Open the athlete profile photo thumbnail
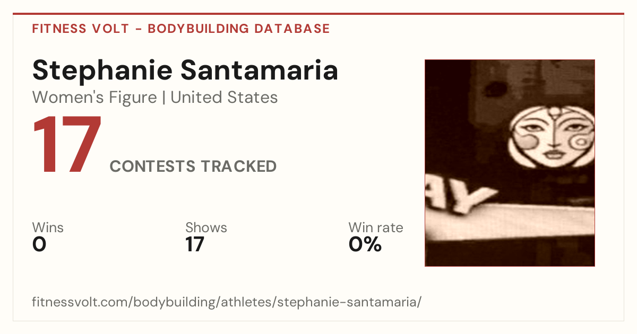The height and width of the screenshot is (334, 637). point(510,163)
